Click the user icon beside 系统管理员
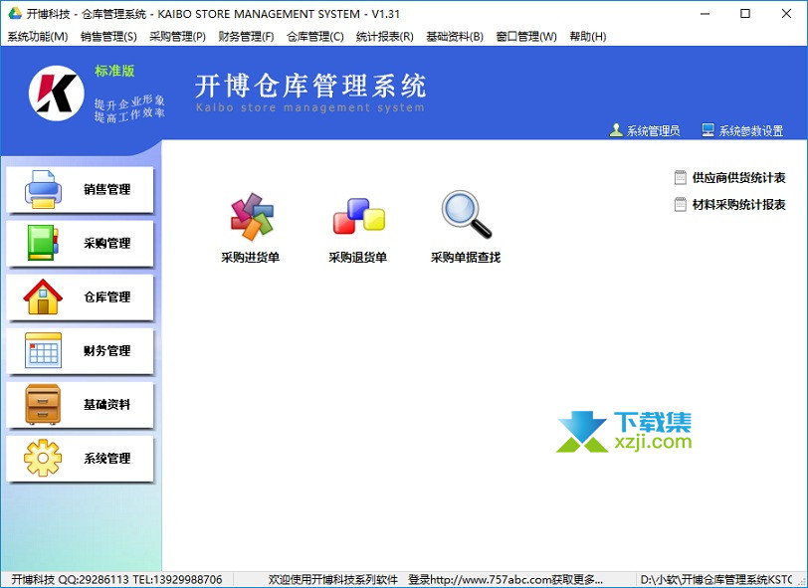The width and height of the screenshot is (808, 588). [616, 130]
